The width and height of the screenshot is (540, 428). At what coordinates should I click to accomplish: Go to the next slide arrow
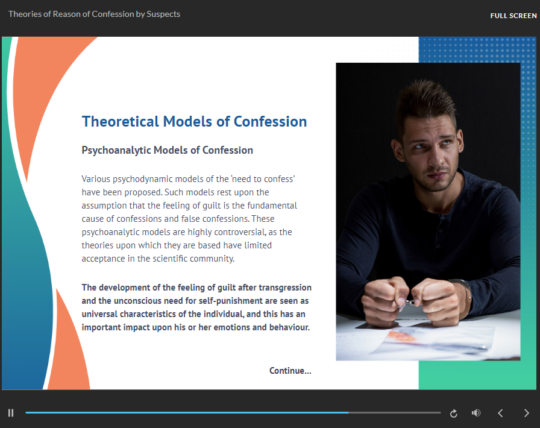(x=526, y=413)
